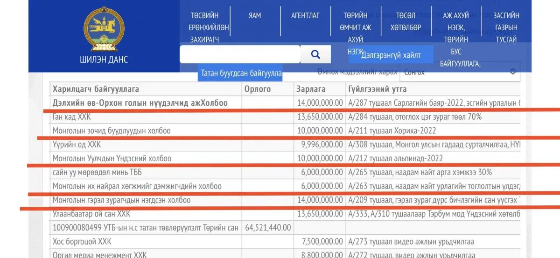Click the Өмнөх мэдээллийг харах link

[357, 72]
